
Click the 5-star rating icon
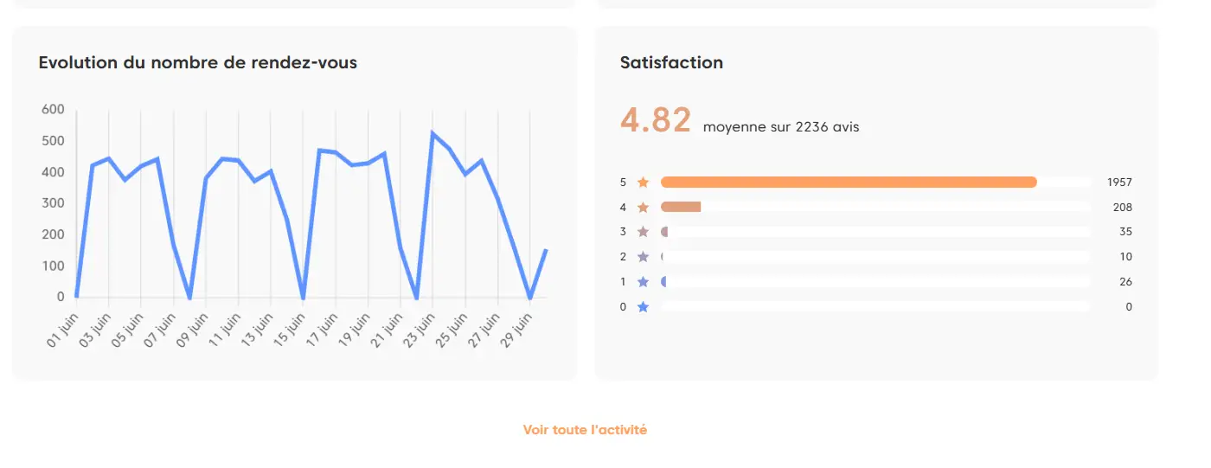643,183
